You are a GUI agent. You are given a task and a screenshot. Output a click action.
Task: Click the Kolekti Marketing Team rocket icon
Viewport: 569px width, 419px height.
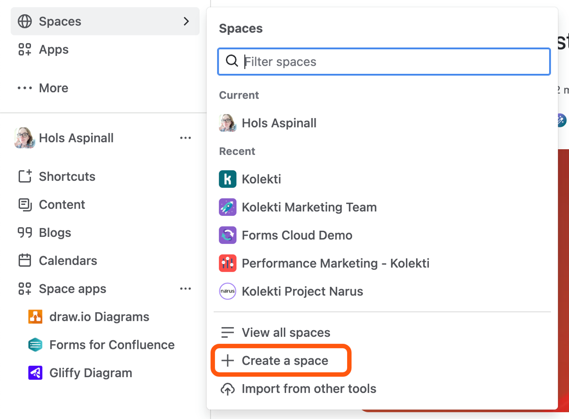click(228, 207)
